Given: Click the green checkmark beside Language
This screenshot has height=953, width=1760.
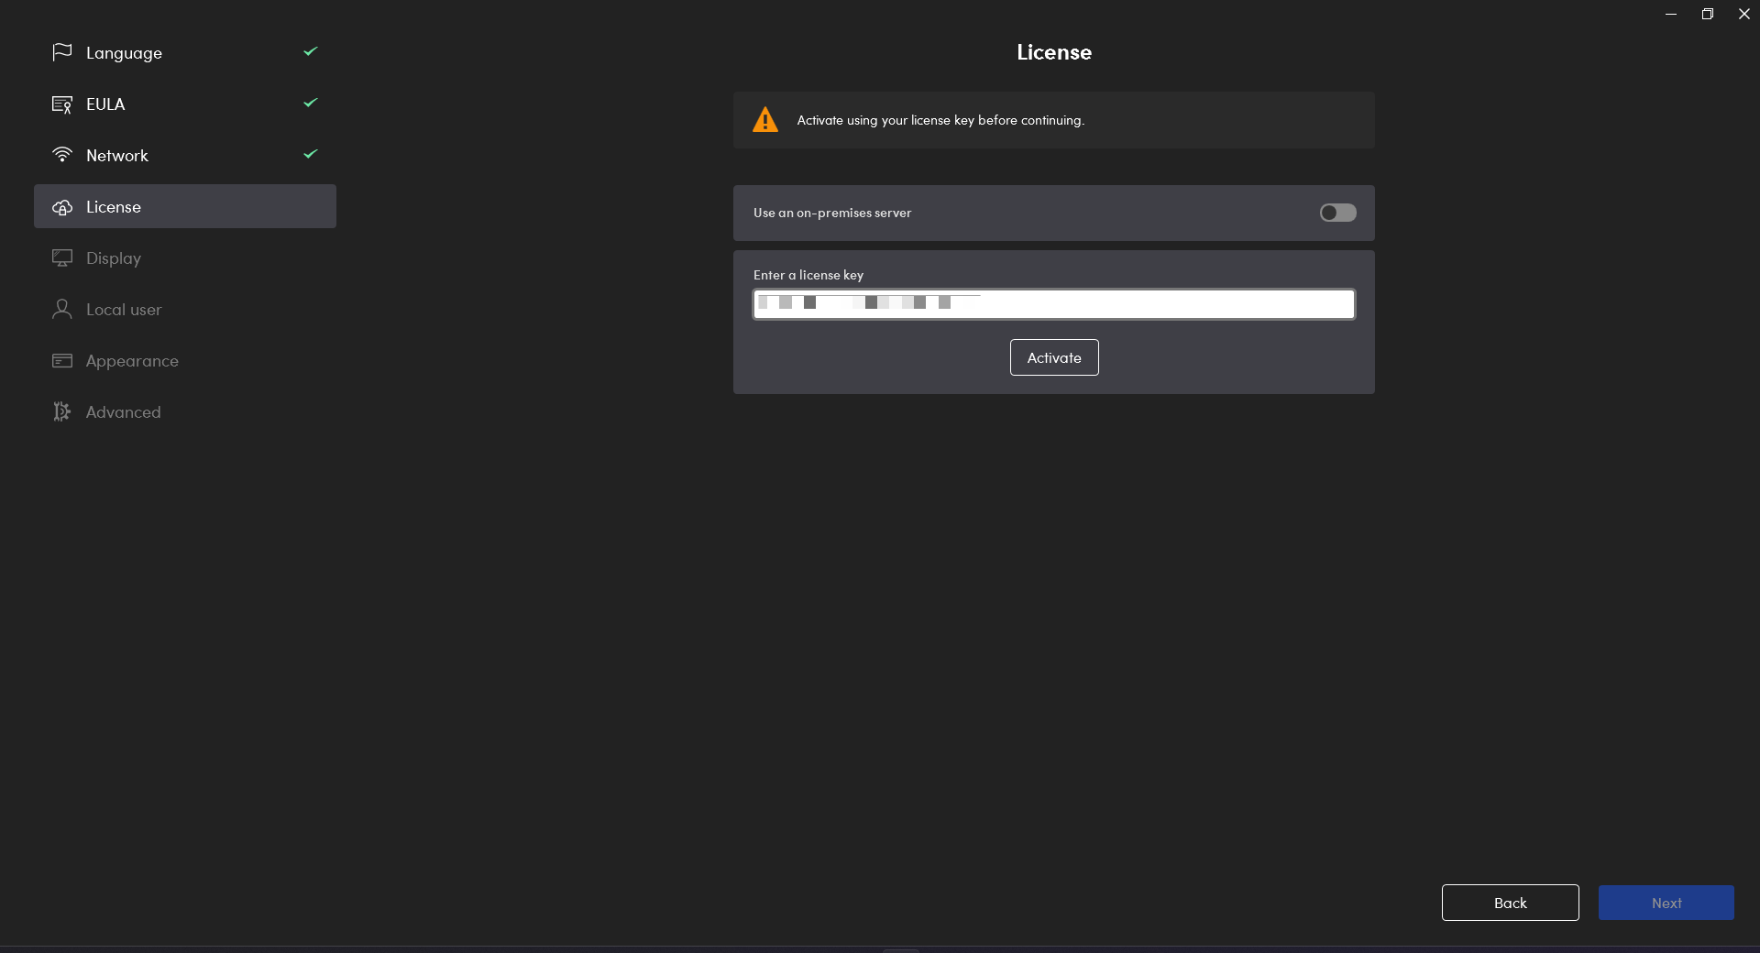Looking at the screenshot, I should [310, 51].
